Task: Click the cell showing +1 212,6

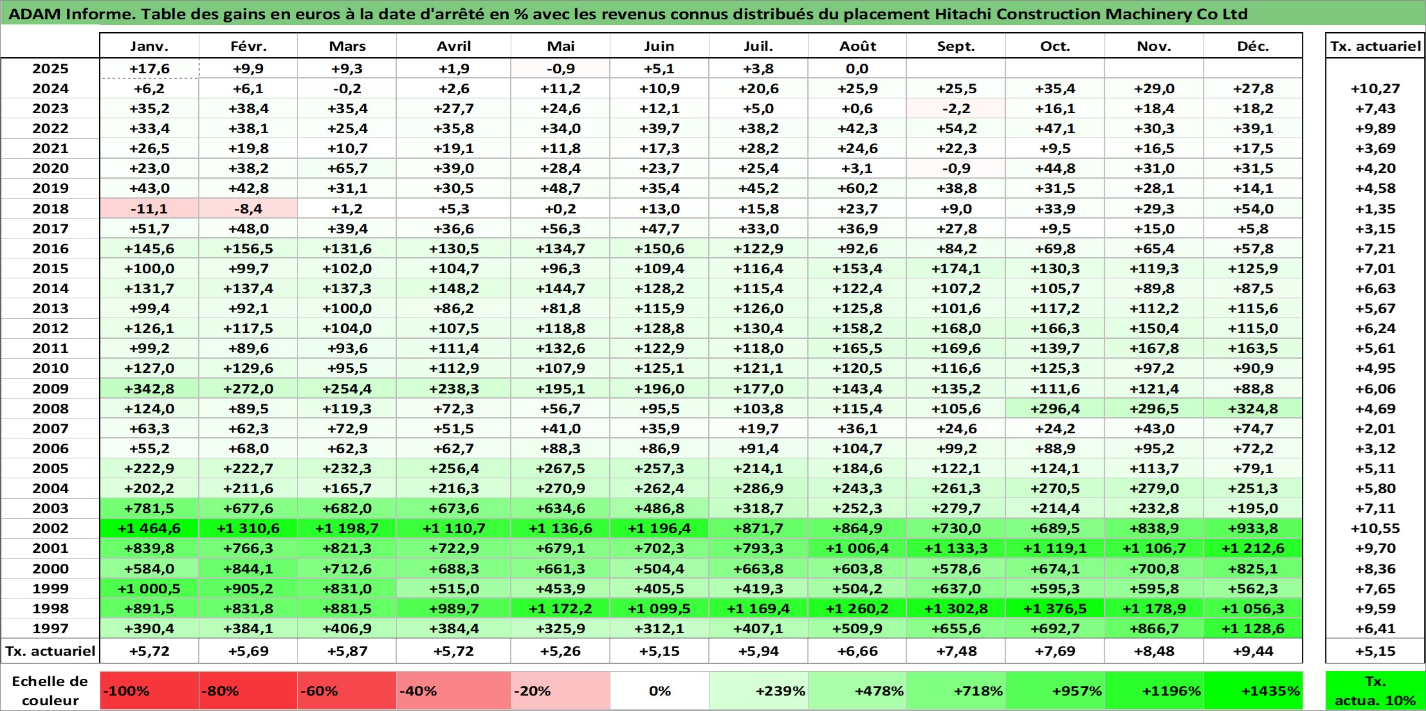Action: [x=1253, y=548]
